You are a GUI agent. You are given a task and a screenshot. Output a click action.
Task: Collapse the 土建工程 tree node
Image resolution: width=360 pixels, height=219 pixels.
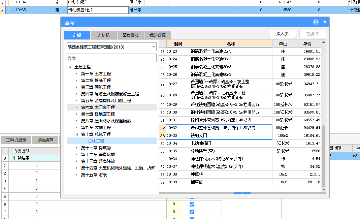(70, 67)
